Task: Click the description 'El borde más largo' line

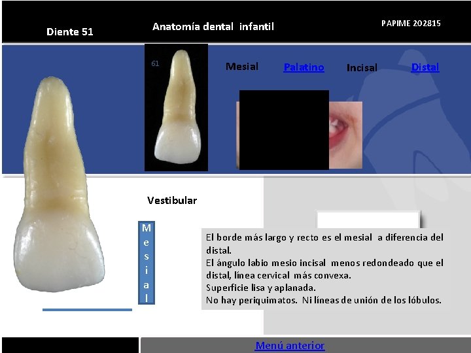Action: (x=324, y=237)
